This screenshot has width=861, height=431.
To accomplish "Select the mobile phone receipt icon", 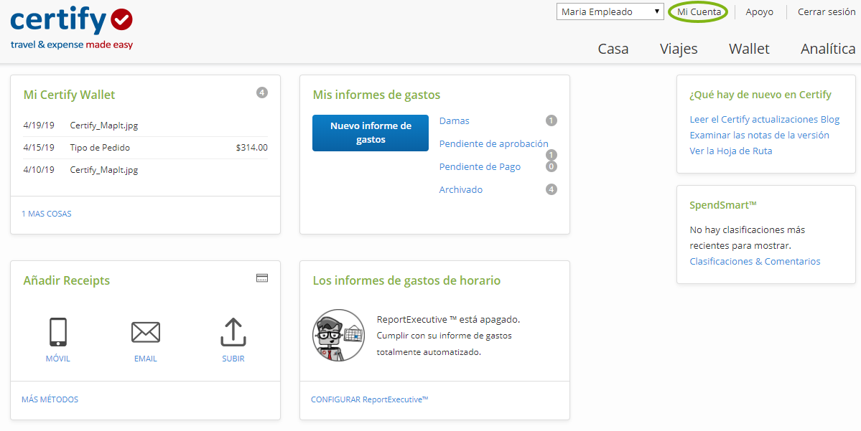I will tap(58, 332).
